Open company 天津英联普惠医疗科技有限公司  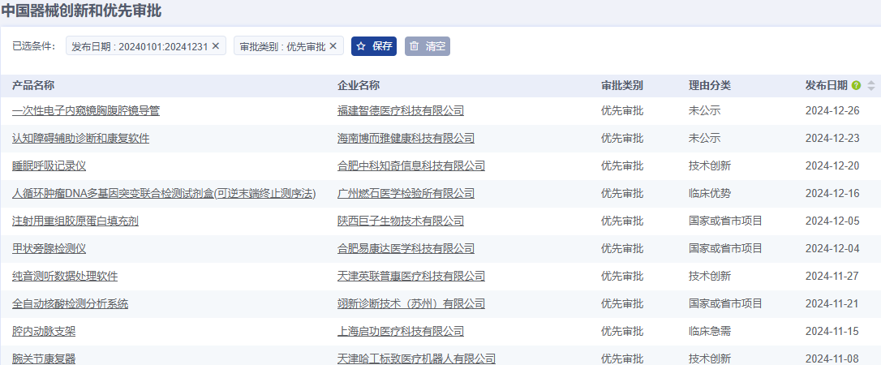411,276
